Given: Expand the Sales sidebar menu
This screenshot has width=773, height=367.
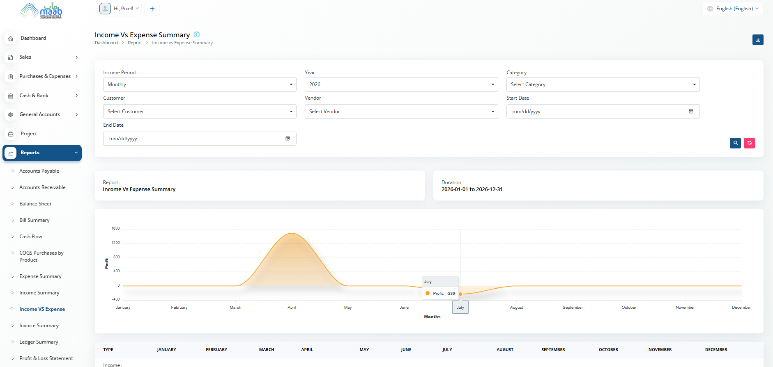Looking at the screenshot, I should coord(42,57).
